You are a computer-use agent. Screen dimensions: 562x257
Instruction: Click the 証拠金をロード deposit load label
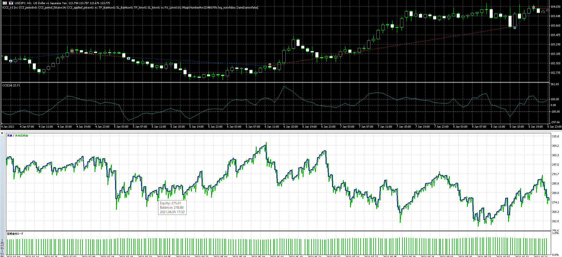coord(15,234)
